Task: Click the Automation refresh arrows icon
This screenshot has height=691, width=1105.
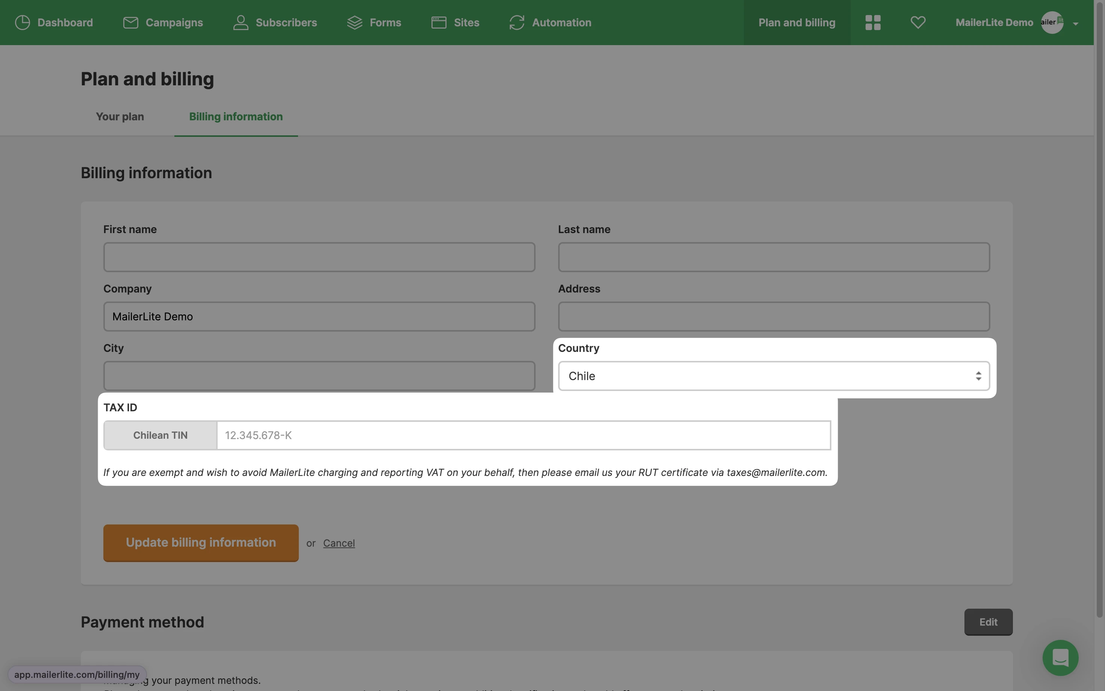Action: [x=517, y=23]
